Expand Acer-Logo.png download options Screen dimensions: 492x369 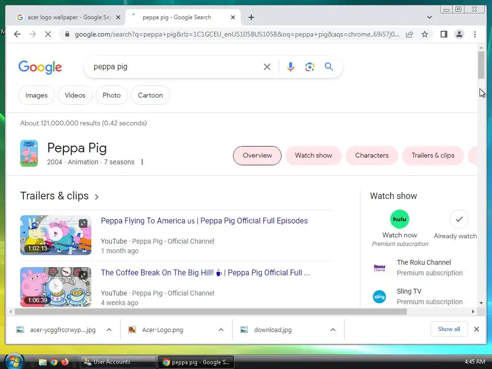[x=221, y=330]
